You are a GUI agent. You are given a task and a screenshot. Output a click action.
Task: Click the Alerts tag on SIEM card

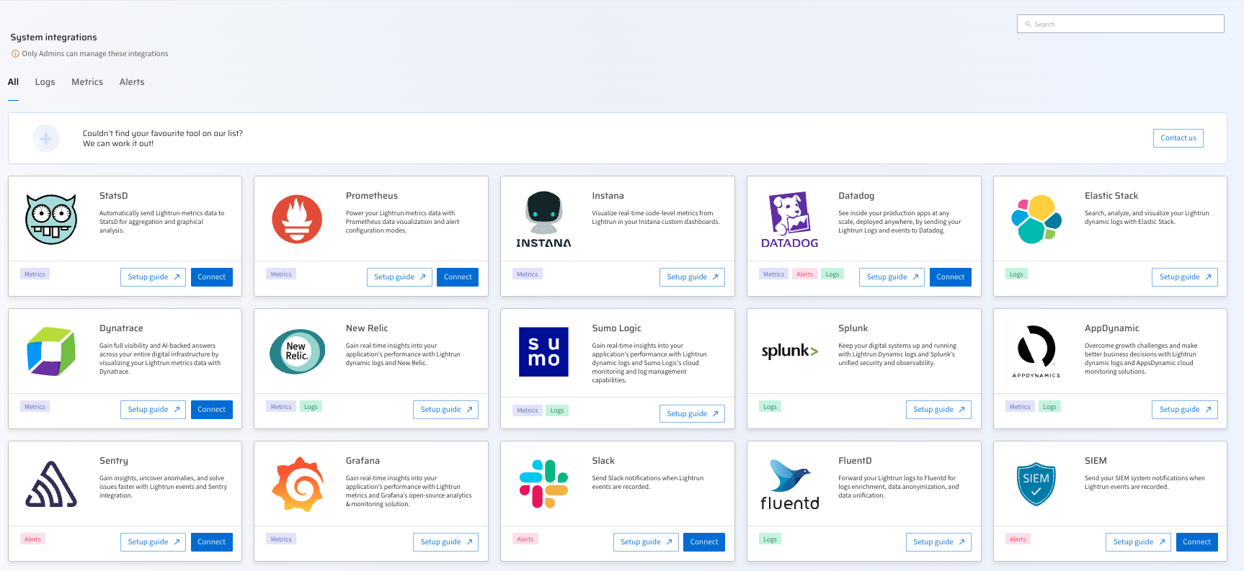pos(1018,539)
